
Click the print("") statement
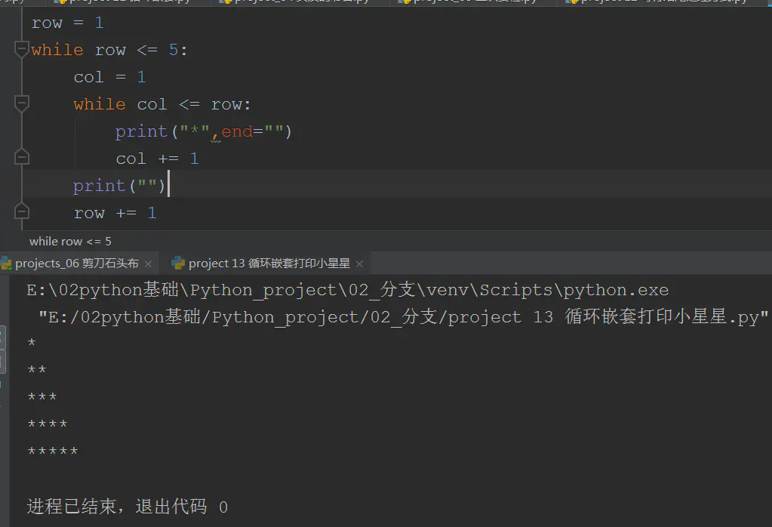(x=118, y=186)
